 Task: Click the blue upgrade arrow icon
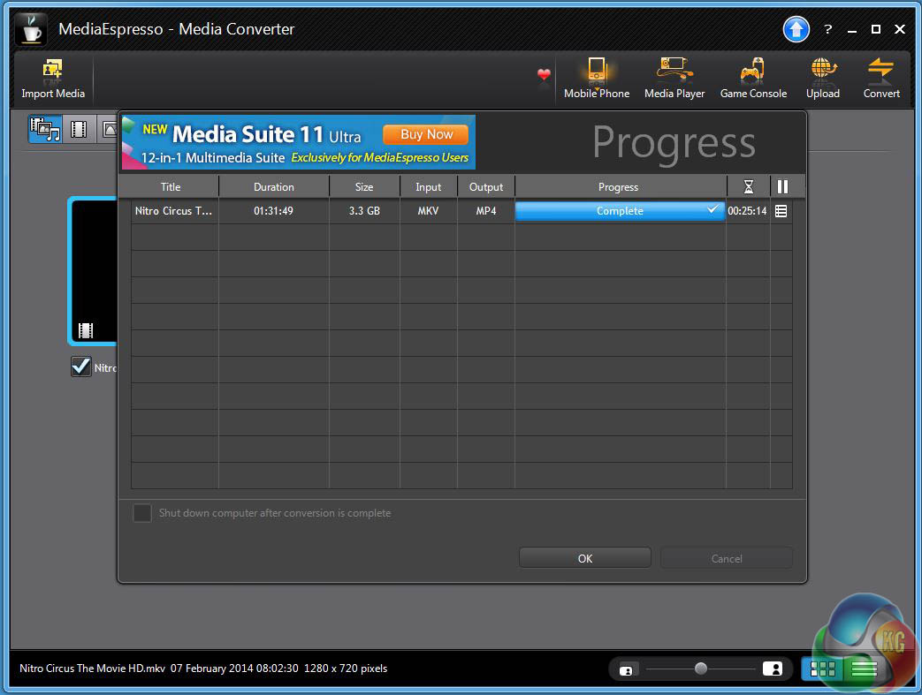pos(796,29)
